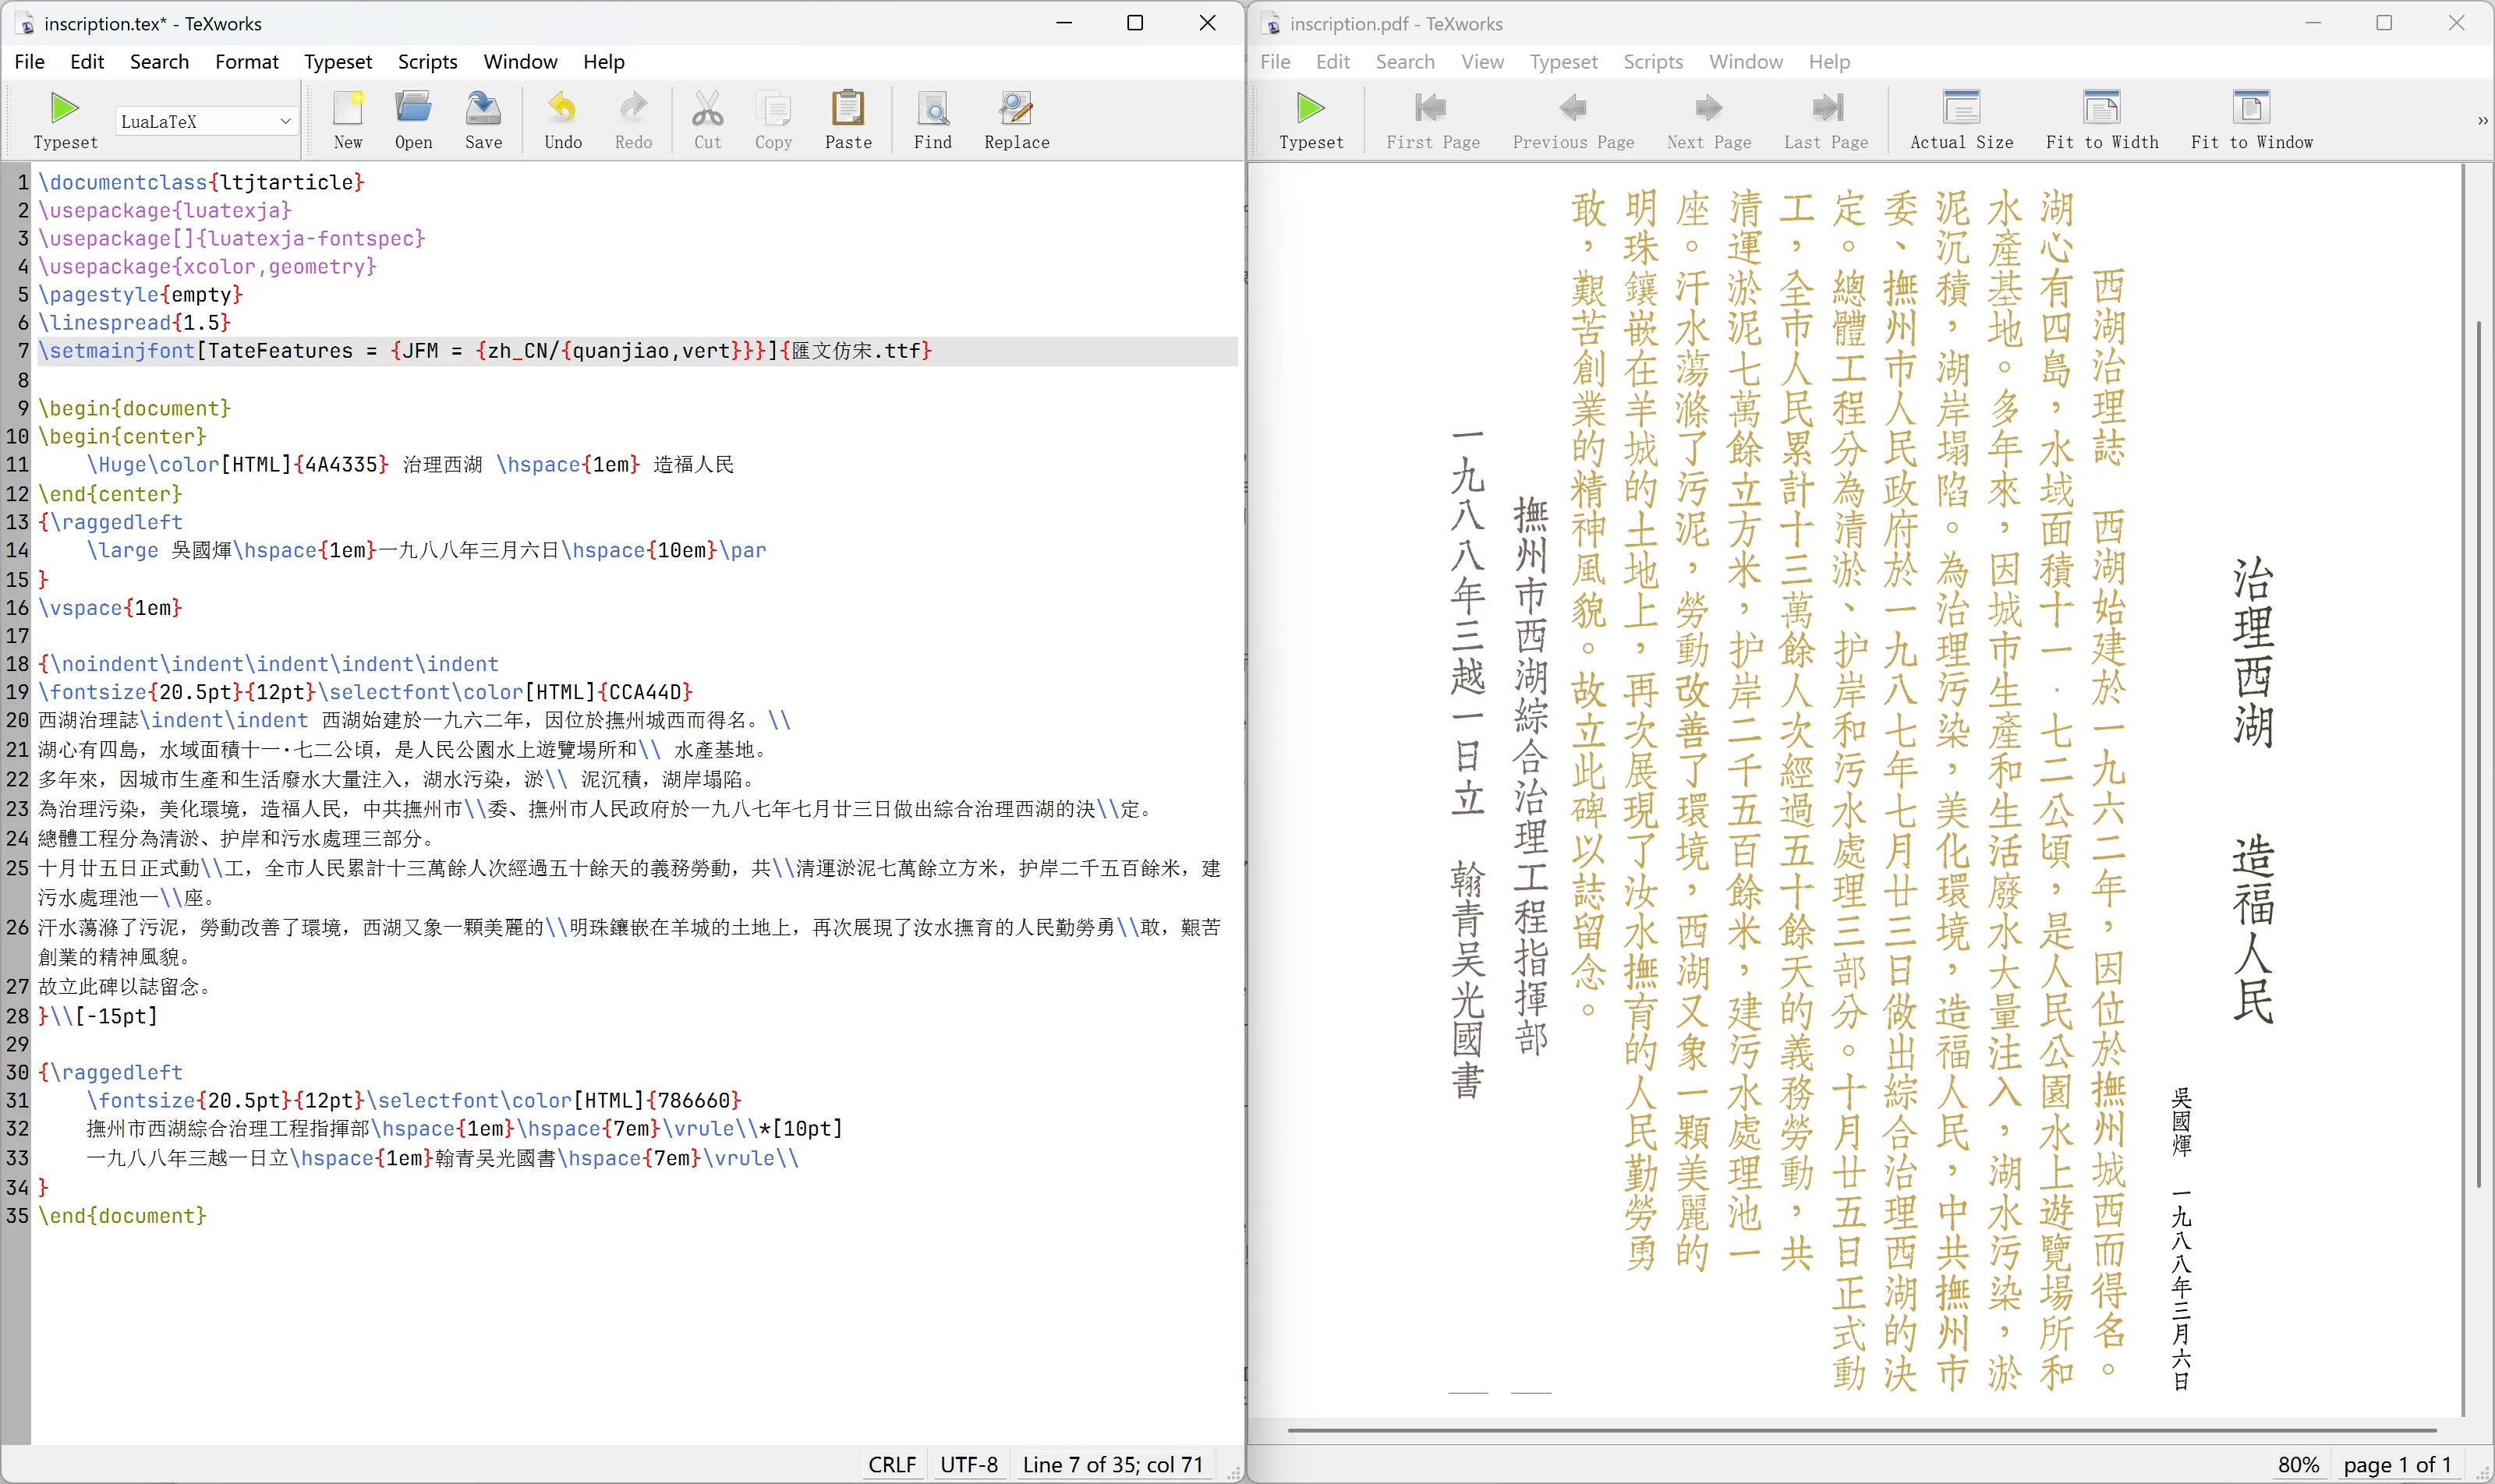Image resolution: width=2495 pixels, height=1484 pixels.
Task: Open the LuaLaTeX engine dropdown
Action: (206, 121)
